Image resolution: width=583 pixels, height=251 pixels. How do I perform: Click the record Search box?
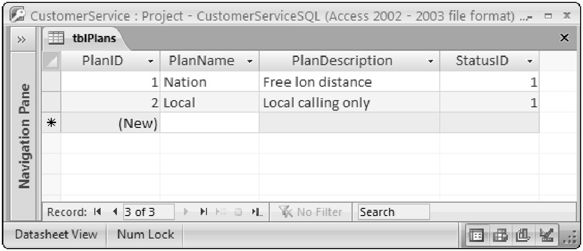click(x=394, y=212)
